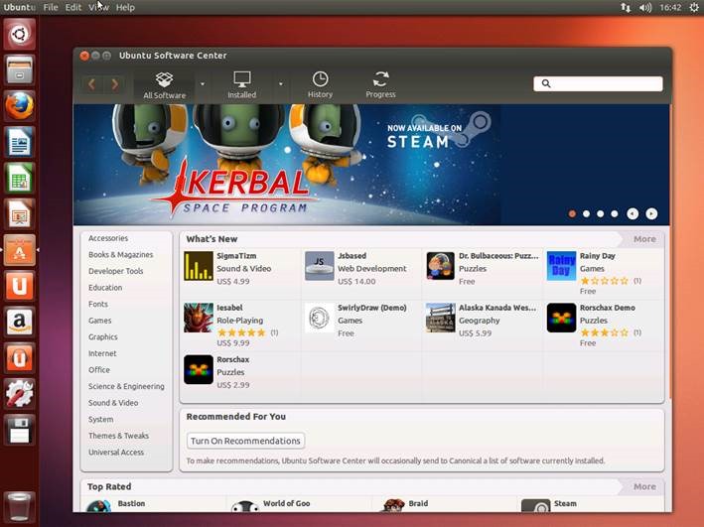This screenshot has height=527, width=704.
Task: Click the Iesabel five-star rating
Action: click(241, 332)
